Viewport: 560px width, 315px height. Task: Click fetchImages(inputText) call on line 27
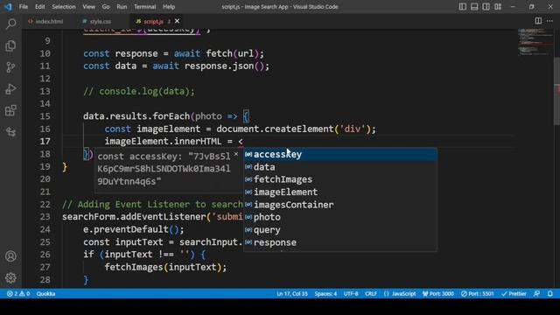click(165, 267)
